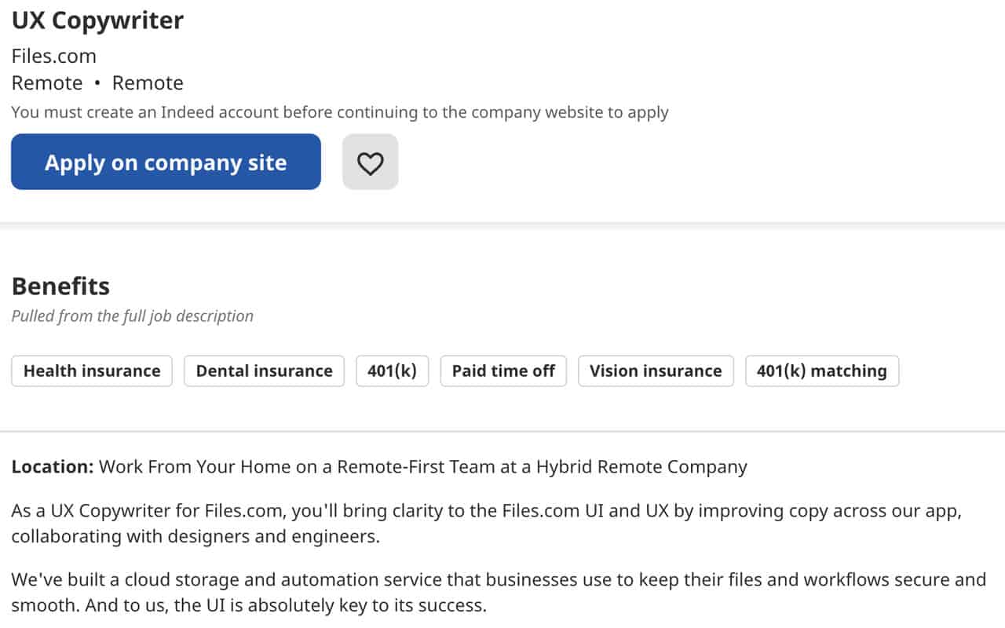Viewport: 1005px width, 628px height.
Task: Click Apply on company site
Action: 165,162
